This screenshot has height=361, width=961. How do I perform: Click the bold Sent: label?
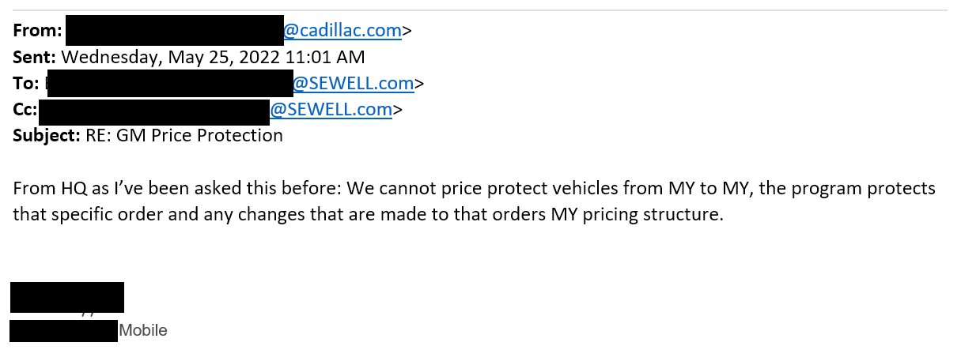[x=35, y=57]
